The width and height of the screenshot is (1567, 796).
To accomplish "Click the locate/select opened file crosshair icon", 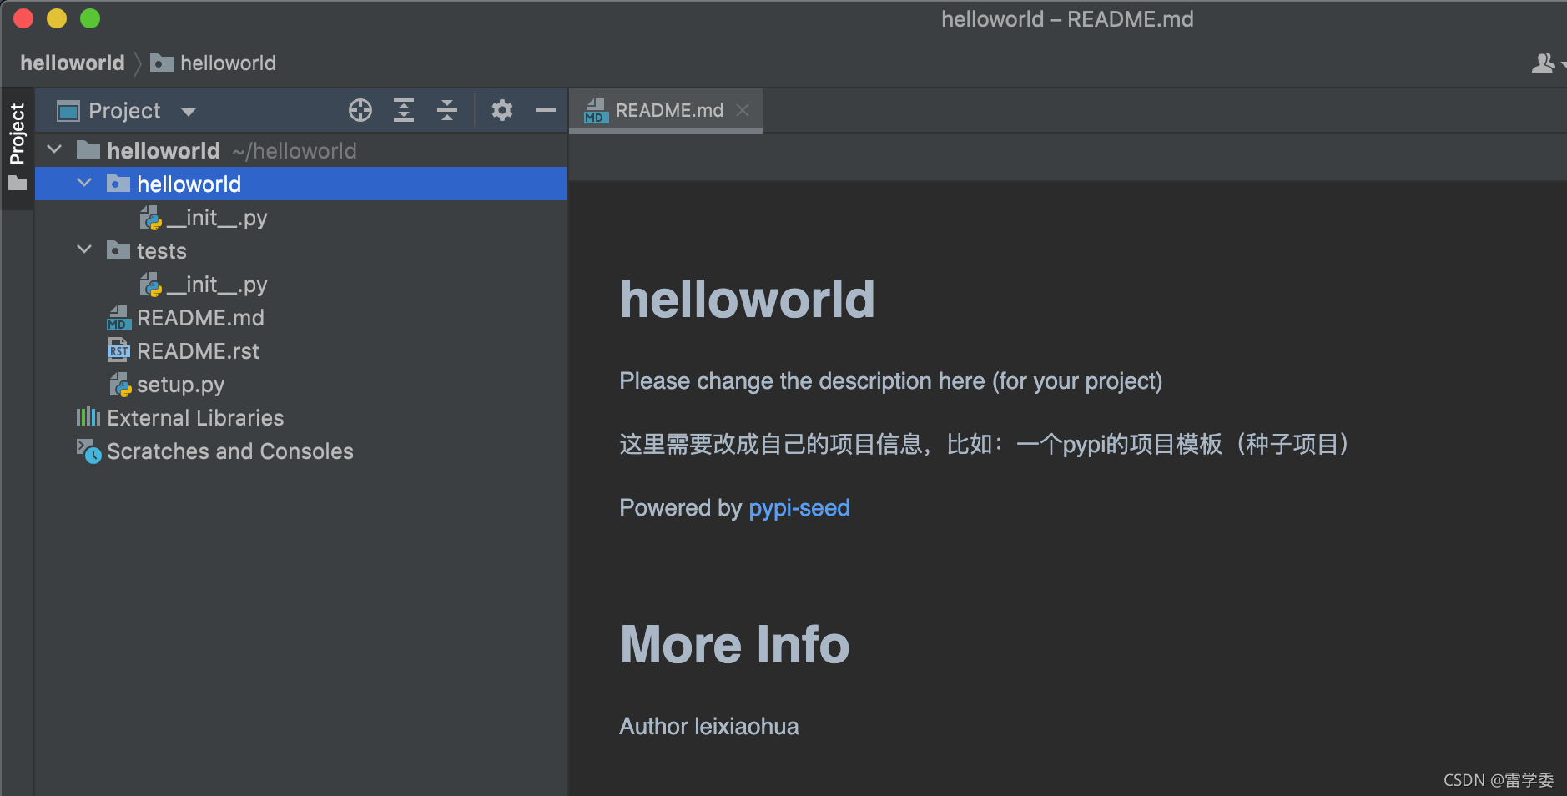I will [360, 110].
